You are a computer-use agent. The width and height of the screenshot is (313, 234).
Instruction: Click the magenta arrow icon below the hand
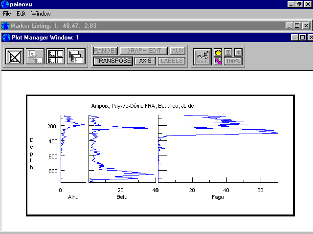pyautogui.click(x=218, y=61)
